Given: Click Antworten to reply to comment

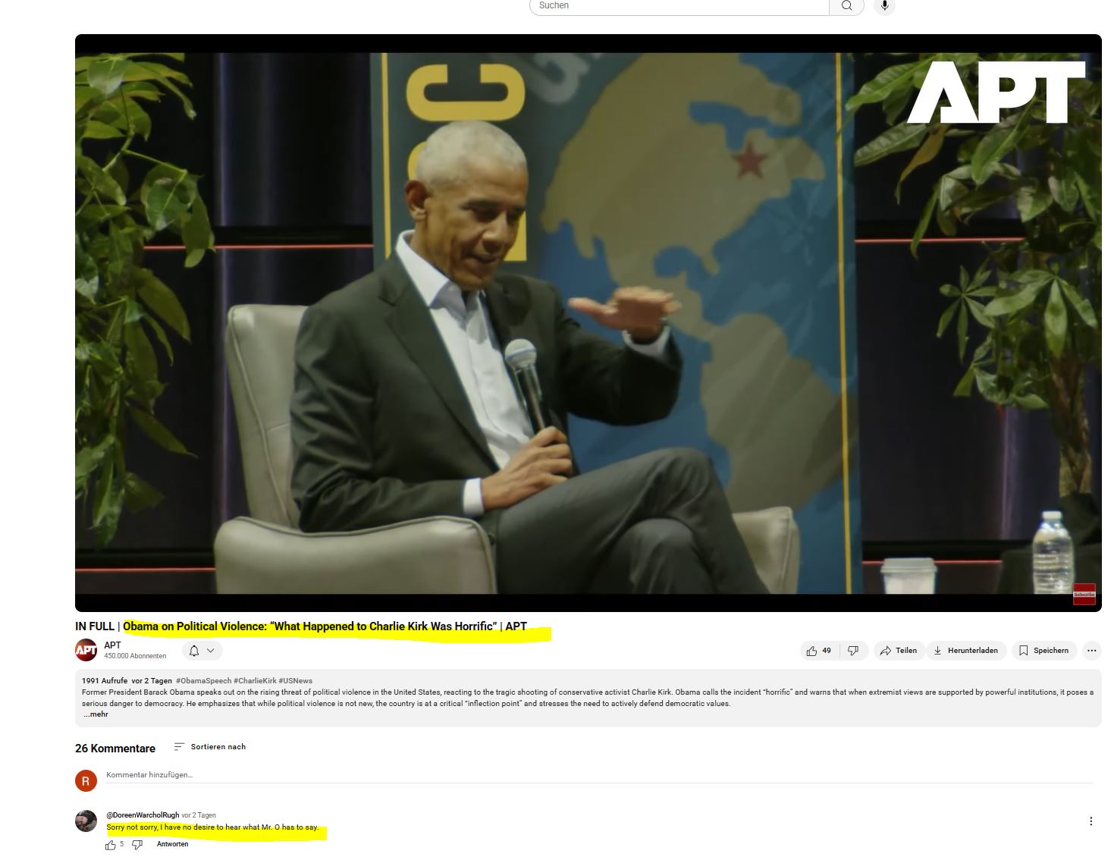Looking at the screenshot, I should tap(172, 844).
